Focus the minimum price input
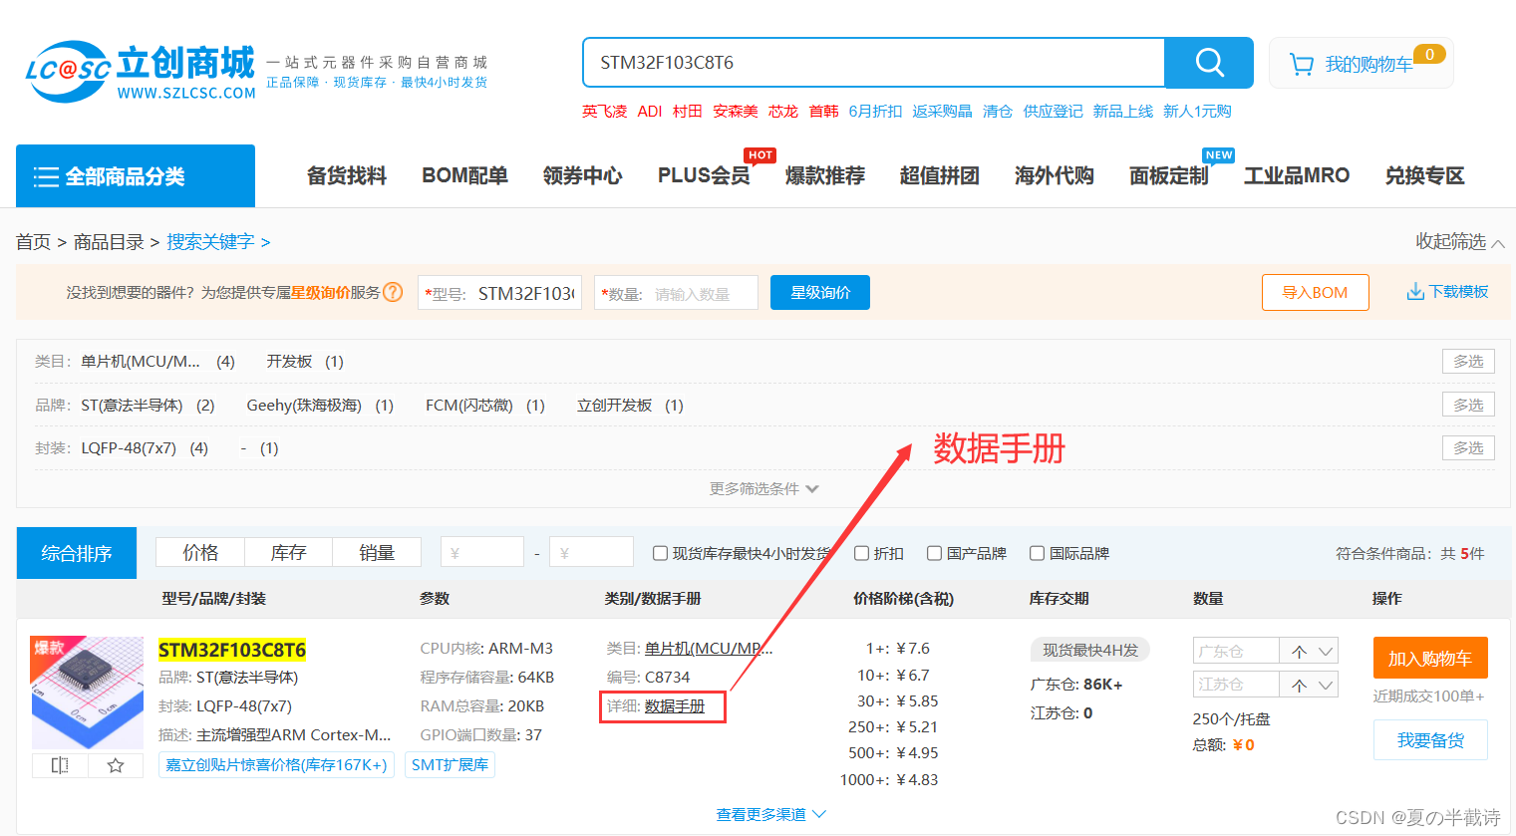 click(x=482, y=552)
